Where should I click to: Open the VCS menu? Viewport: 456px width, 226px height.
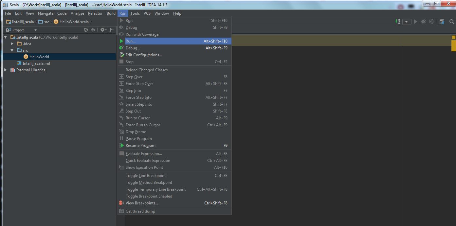[x=147, y=13]
